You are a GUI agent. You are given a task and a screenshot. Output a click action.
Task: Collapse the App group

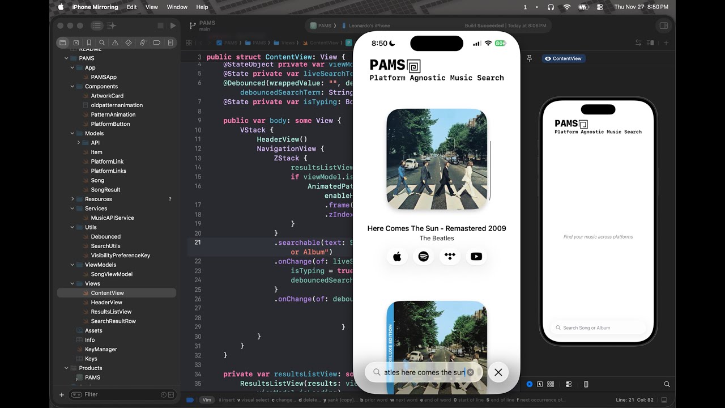pyautogui.click(x=72, y=67)
